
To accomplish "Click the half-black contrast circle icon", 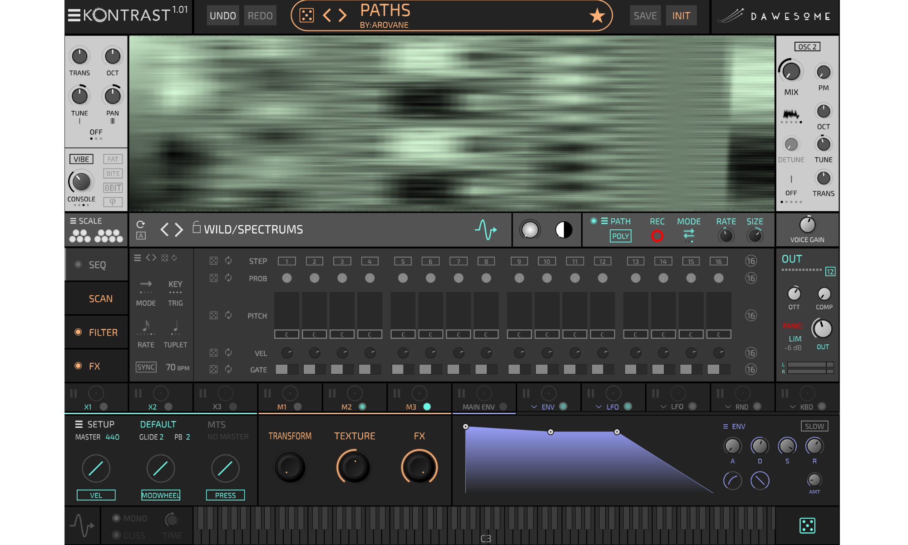I will point(563,230).
